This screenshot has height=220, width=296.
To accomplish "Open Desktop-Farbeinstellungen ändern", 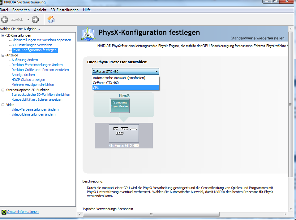I will click(x=37, y=65).
